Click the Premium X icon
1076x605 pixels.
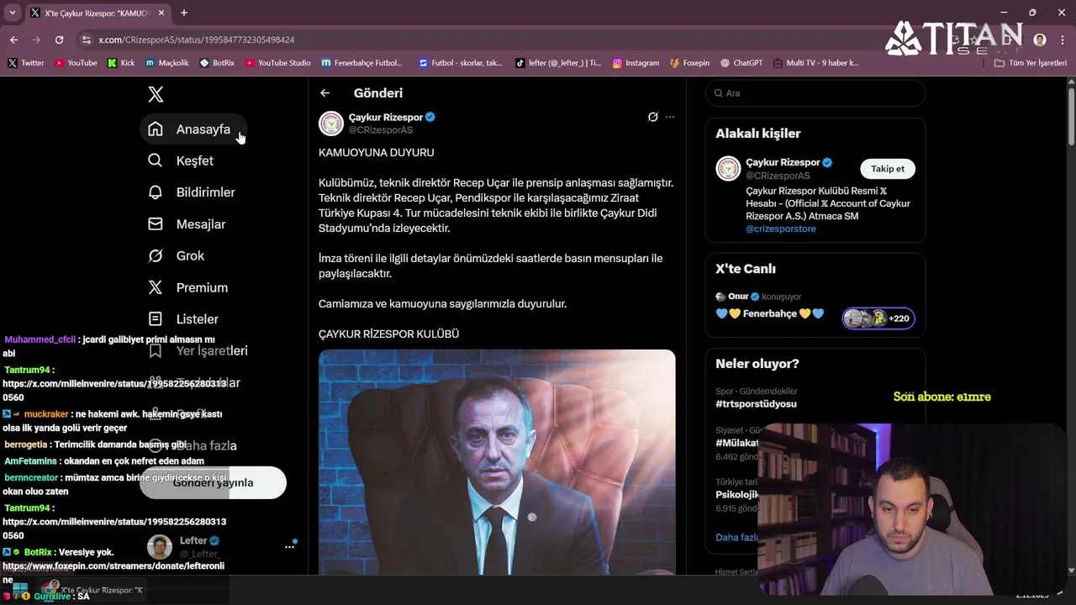155,287
